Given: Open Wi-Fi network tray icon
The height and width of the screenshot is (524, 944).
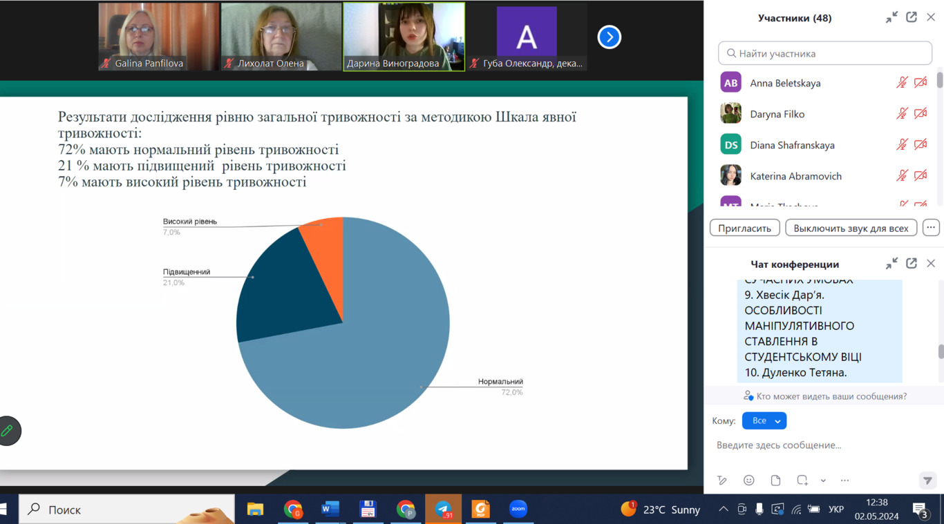Looking at the screenshot, I should 796,510.
